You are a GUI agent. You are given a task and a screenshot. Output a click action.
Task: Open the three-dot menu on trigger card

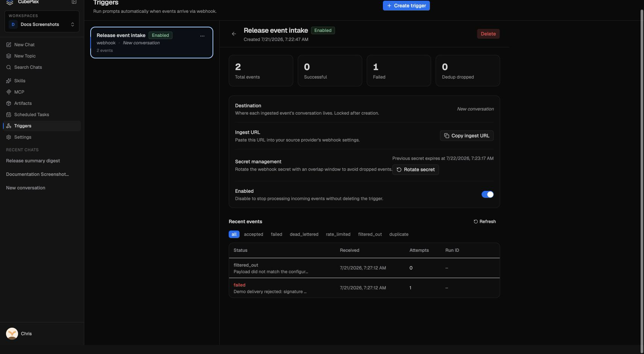tap(202, 36)
